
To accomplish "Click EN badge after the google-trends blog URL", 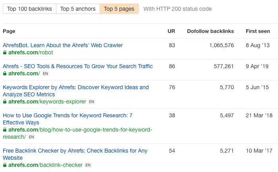I will pyautogui.click(x=32, y=137).
